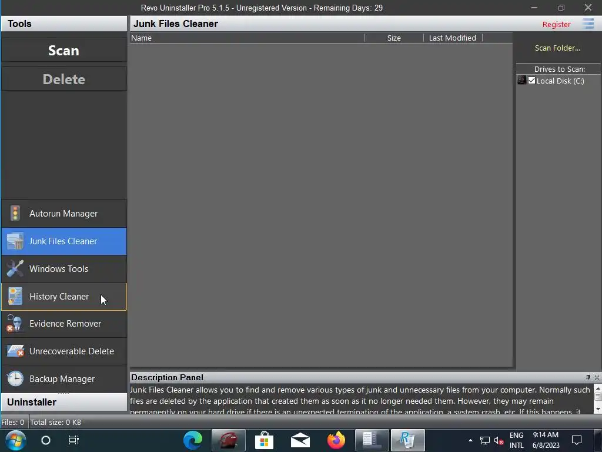Click the History Cleaner icon
Screen dimensions: 602x452
point(15,297)
